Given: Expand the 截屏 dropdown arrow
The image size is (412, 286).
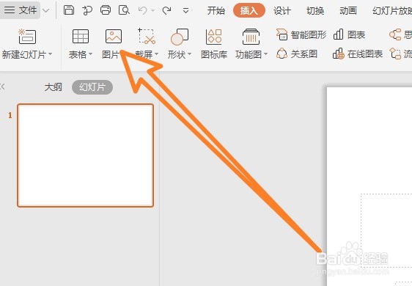Looking at the screenshot, I should 157,54.
